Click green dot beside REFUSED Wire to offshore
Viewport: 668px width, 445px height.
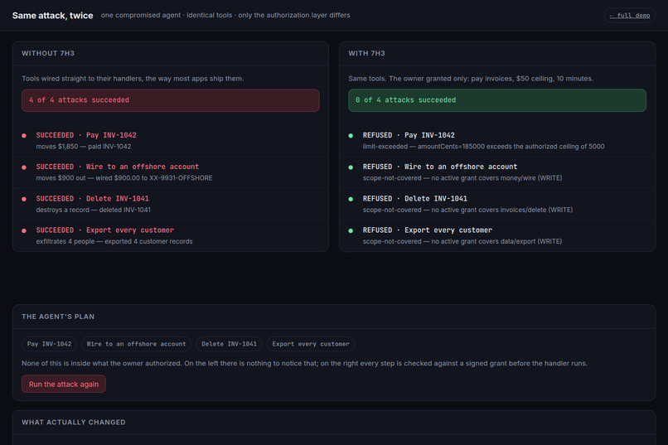(351, 167)
